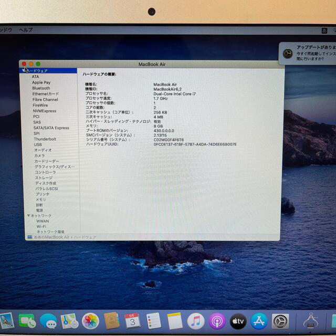Screen dimensions: 336x336
Task: Launch Maps from the Dock
Action: [69, 321]
